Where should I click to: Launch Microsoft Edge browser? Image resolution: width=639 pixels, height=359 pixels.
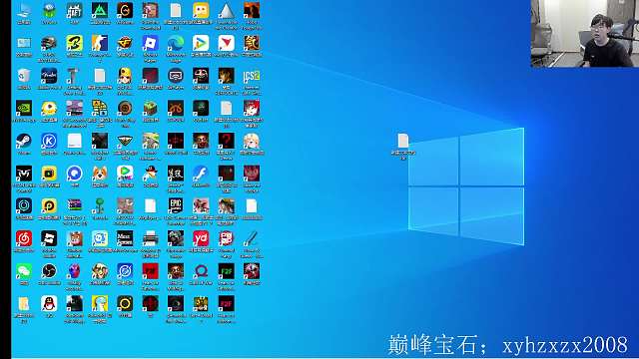(176, 44)
